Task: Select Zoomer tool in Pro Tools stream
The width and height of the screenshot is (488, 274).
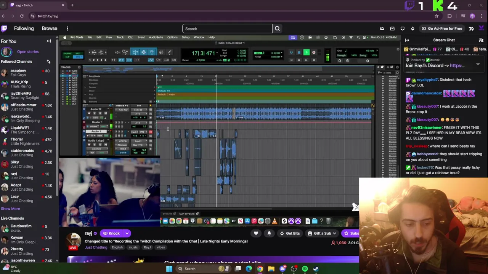Action: coord(124,52)
